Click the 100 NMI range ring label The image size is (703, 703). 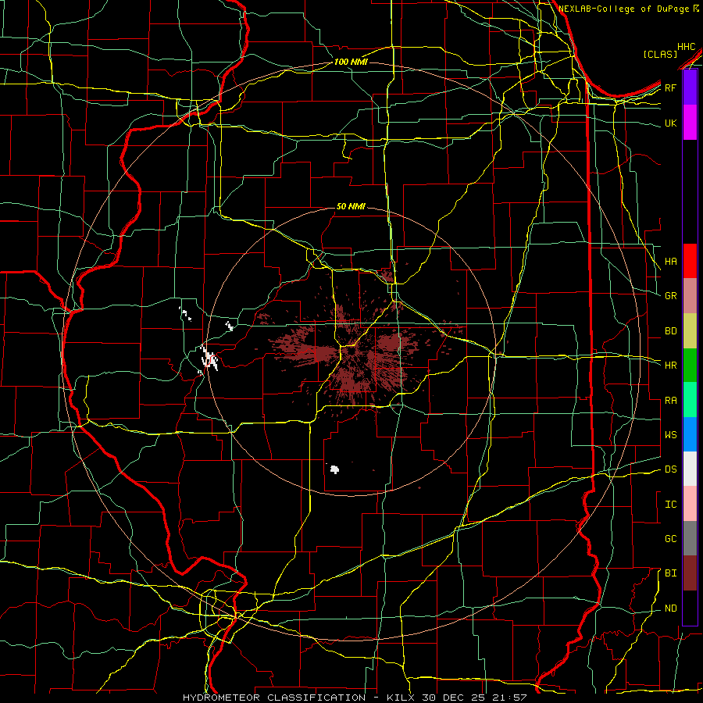click(351, 62)
